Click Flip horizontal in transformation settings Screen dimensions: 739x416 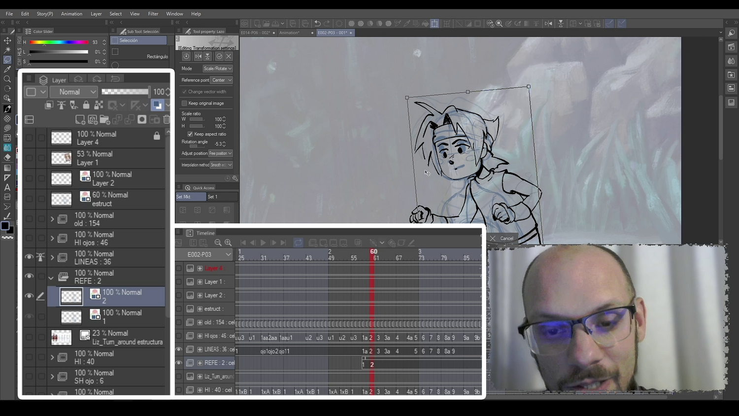point(198,56)
